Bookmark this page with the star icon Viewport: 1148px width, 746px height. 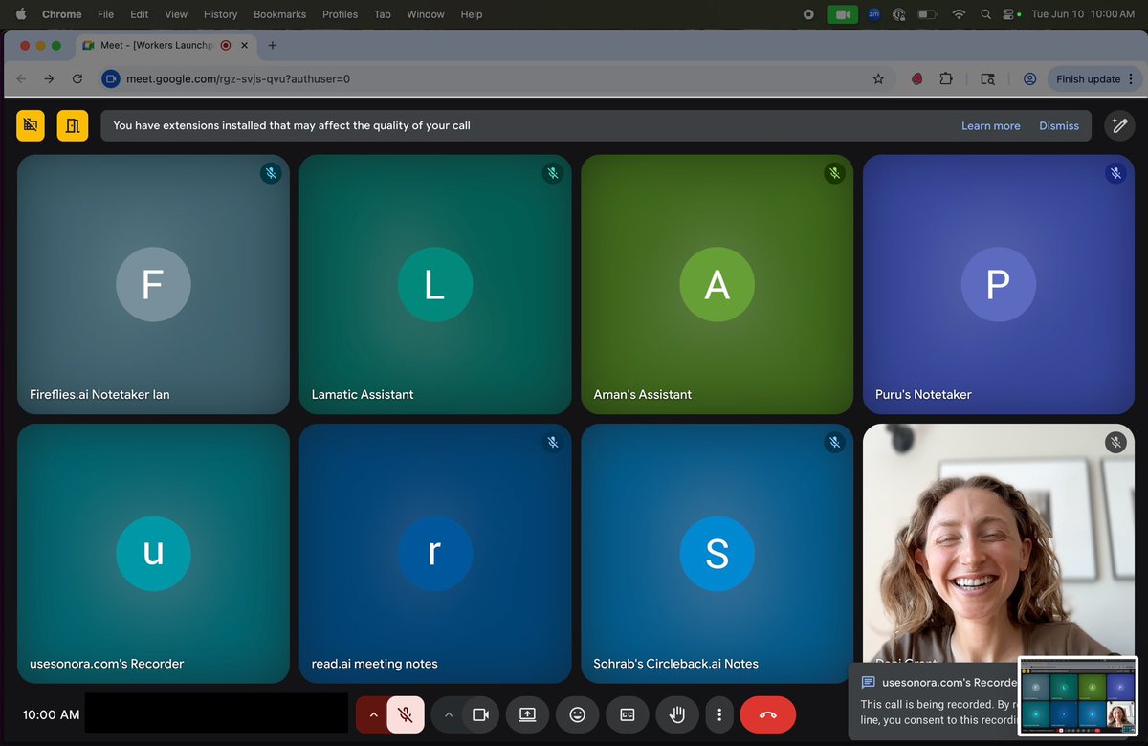(878, 79)
